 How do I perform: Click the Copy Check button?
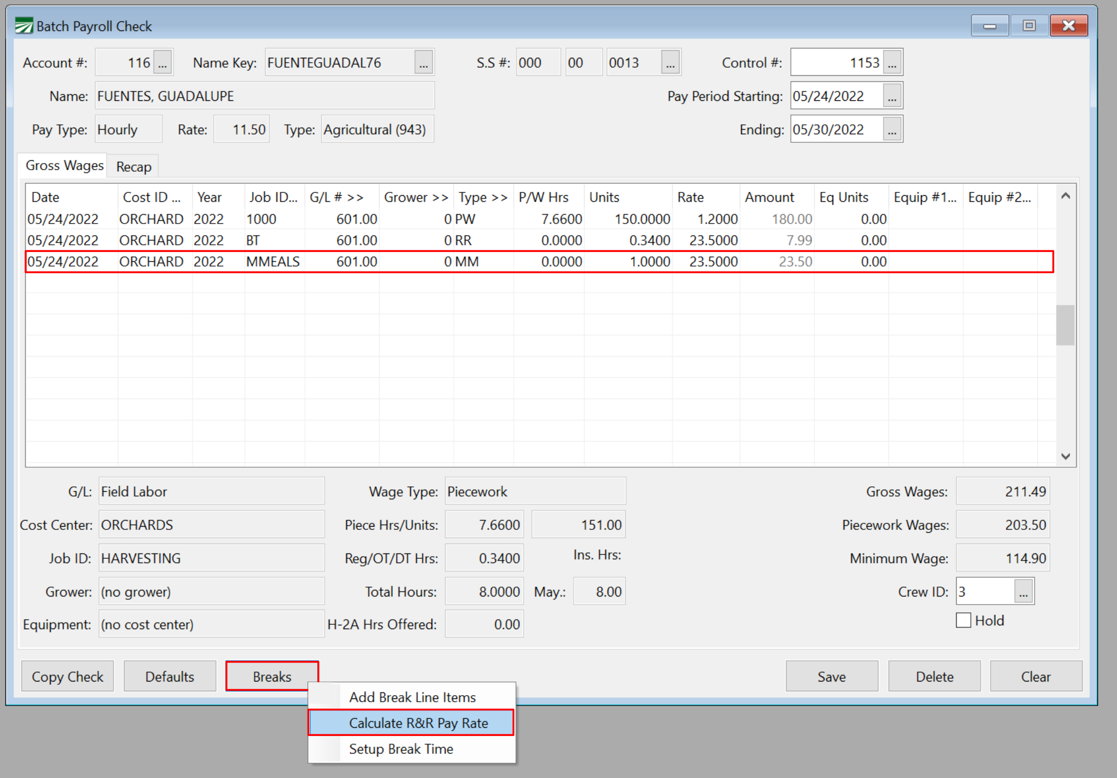pyautogui.click(x=68, y=677)
